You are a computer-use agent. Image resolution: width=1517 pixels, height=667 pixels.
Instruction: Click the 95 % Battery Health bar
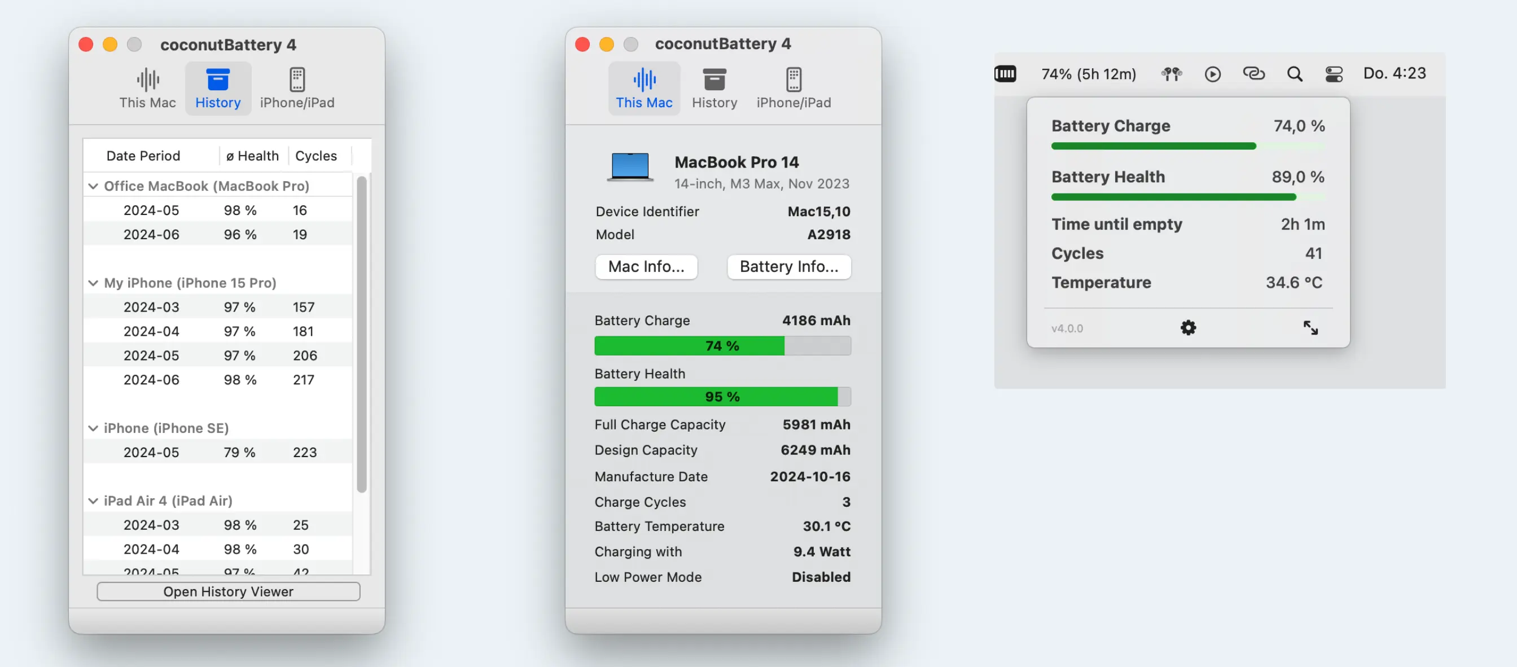(722, 397)
